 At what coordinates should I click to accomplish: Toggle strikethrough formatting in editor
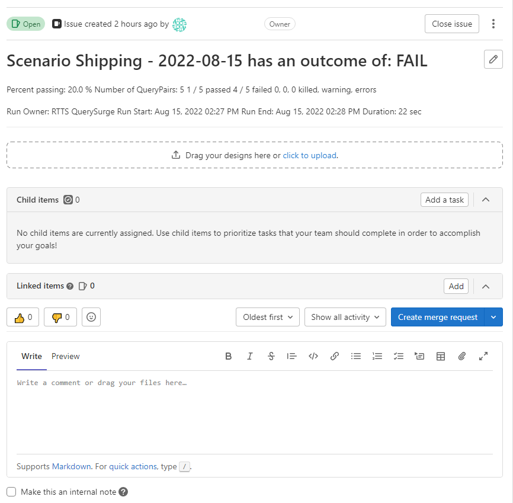click(x=271, y=356)
